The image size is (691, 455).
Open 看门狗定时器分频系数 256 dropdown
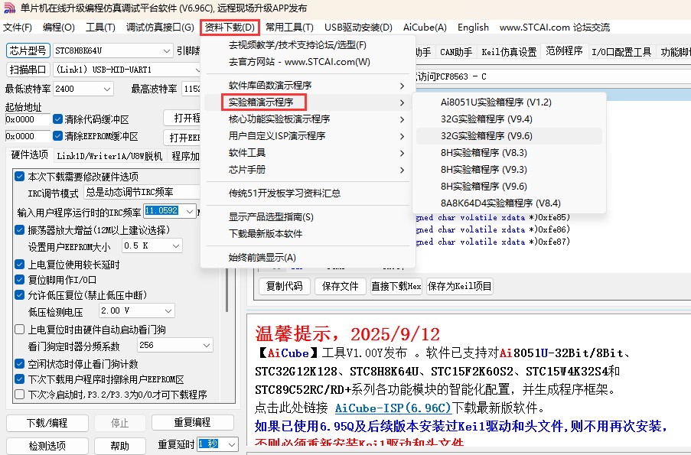175,346
